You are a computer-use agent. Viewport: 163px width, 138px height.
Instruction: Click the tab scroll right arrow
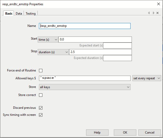(x=154, y=13)
